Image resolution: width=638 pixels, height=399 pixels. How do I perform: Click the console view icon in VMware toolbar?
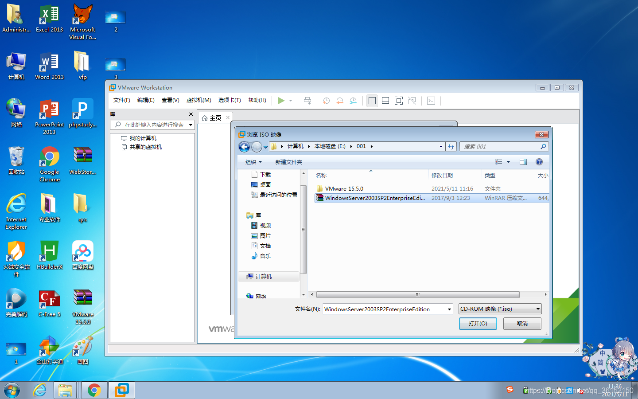click(x=431, y=101)
